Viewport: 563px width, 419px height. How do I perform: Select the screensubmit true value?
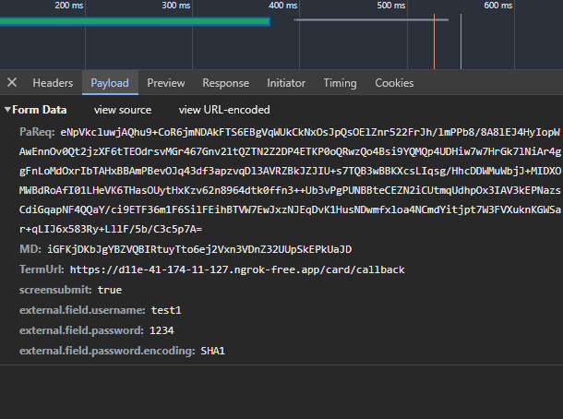109,290
